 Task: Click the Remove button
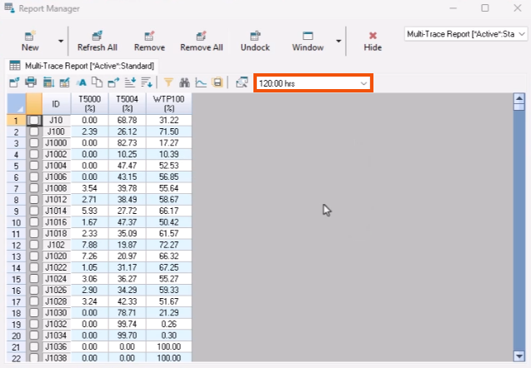click(149, 41)
